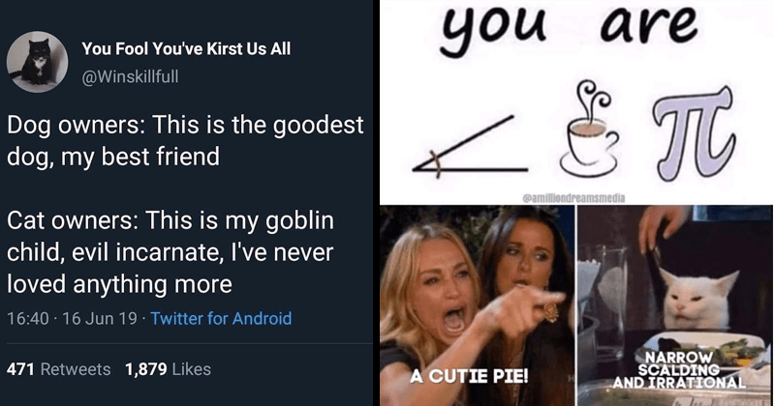Click the black cat profile avatar
The width and height of the screenshot is (775, 406).
point(37,62)
